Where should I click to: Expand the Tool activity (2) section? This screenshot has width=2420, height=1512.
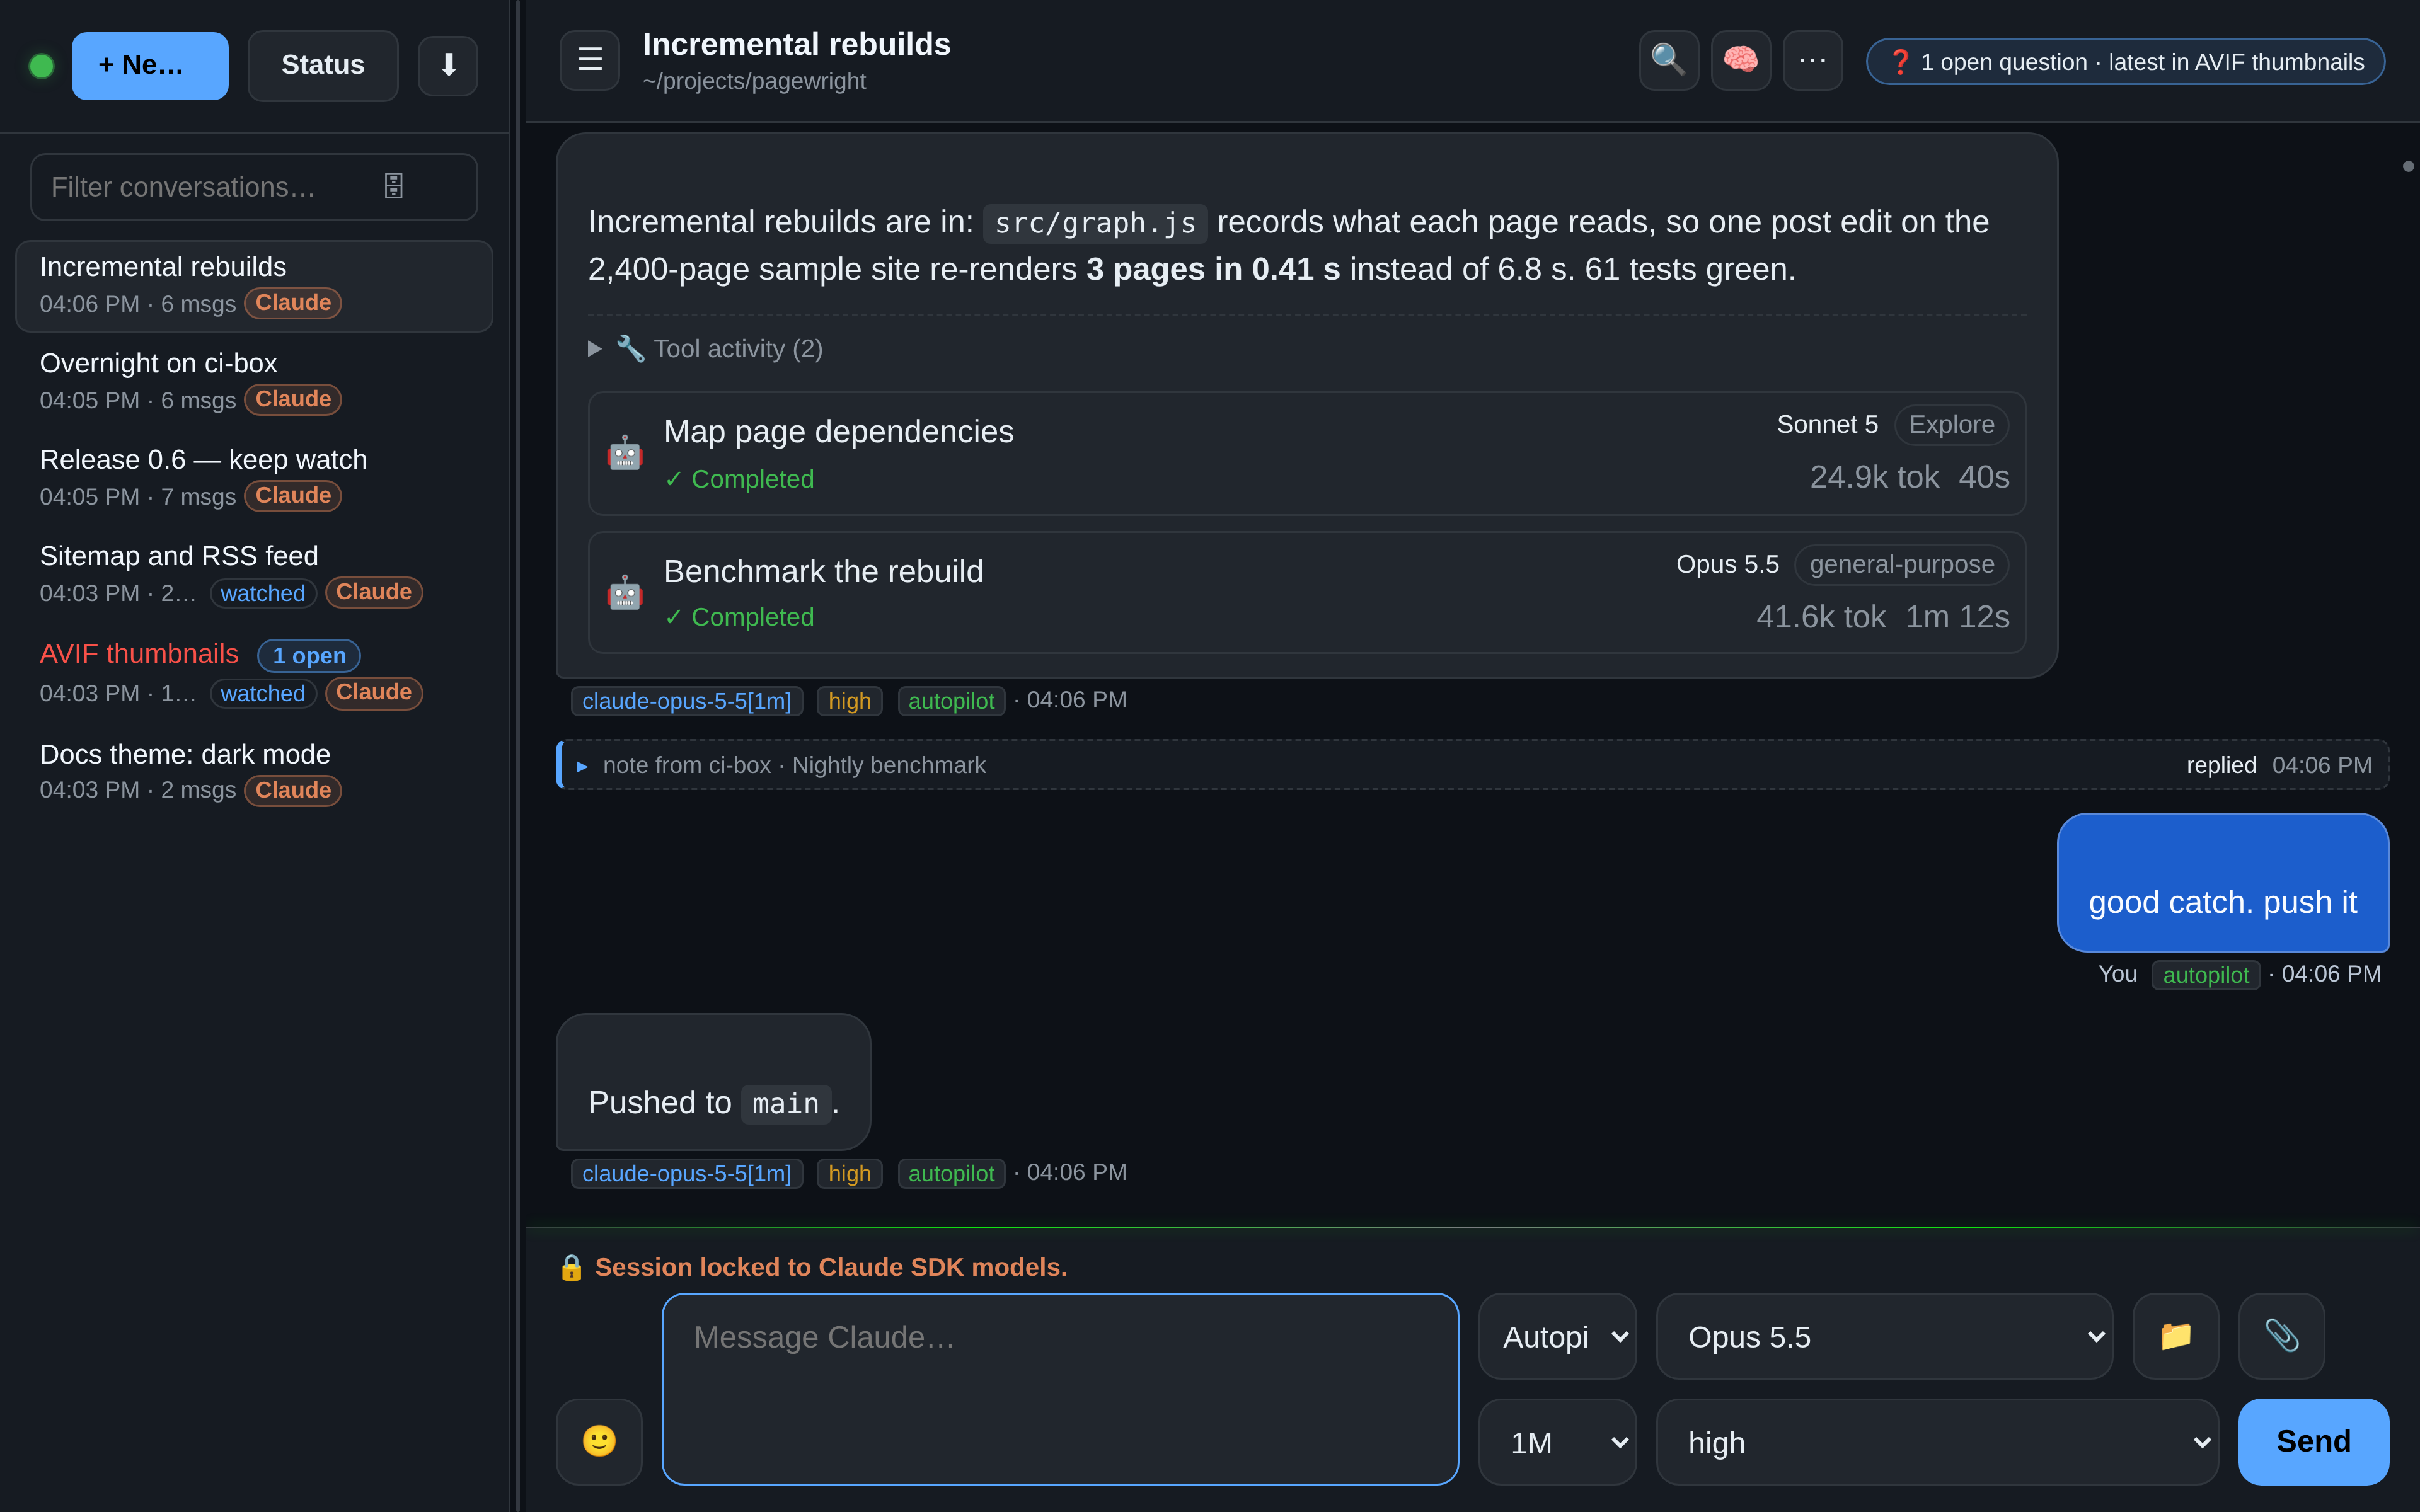[706, 349]
